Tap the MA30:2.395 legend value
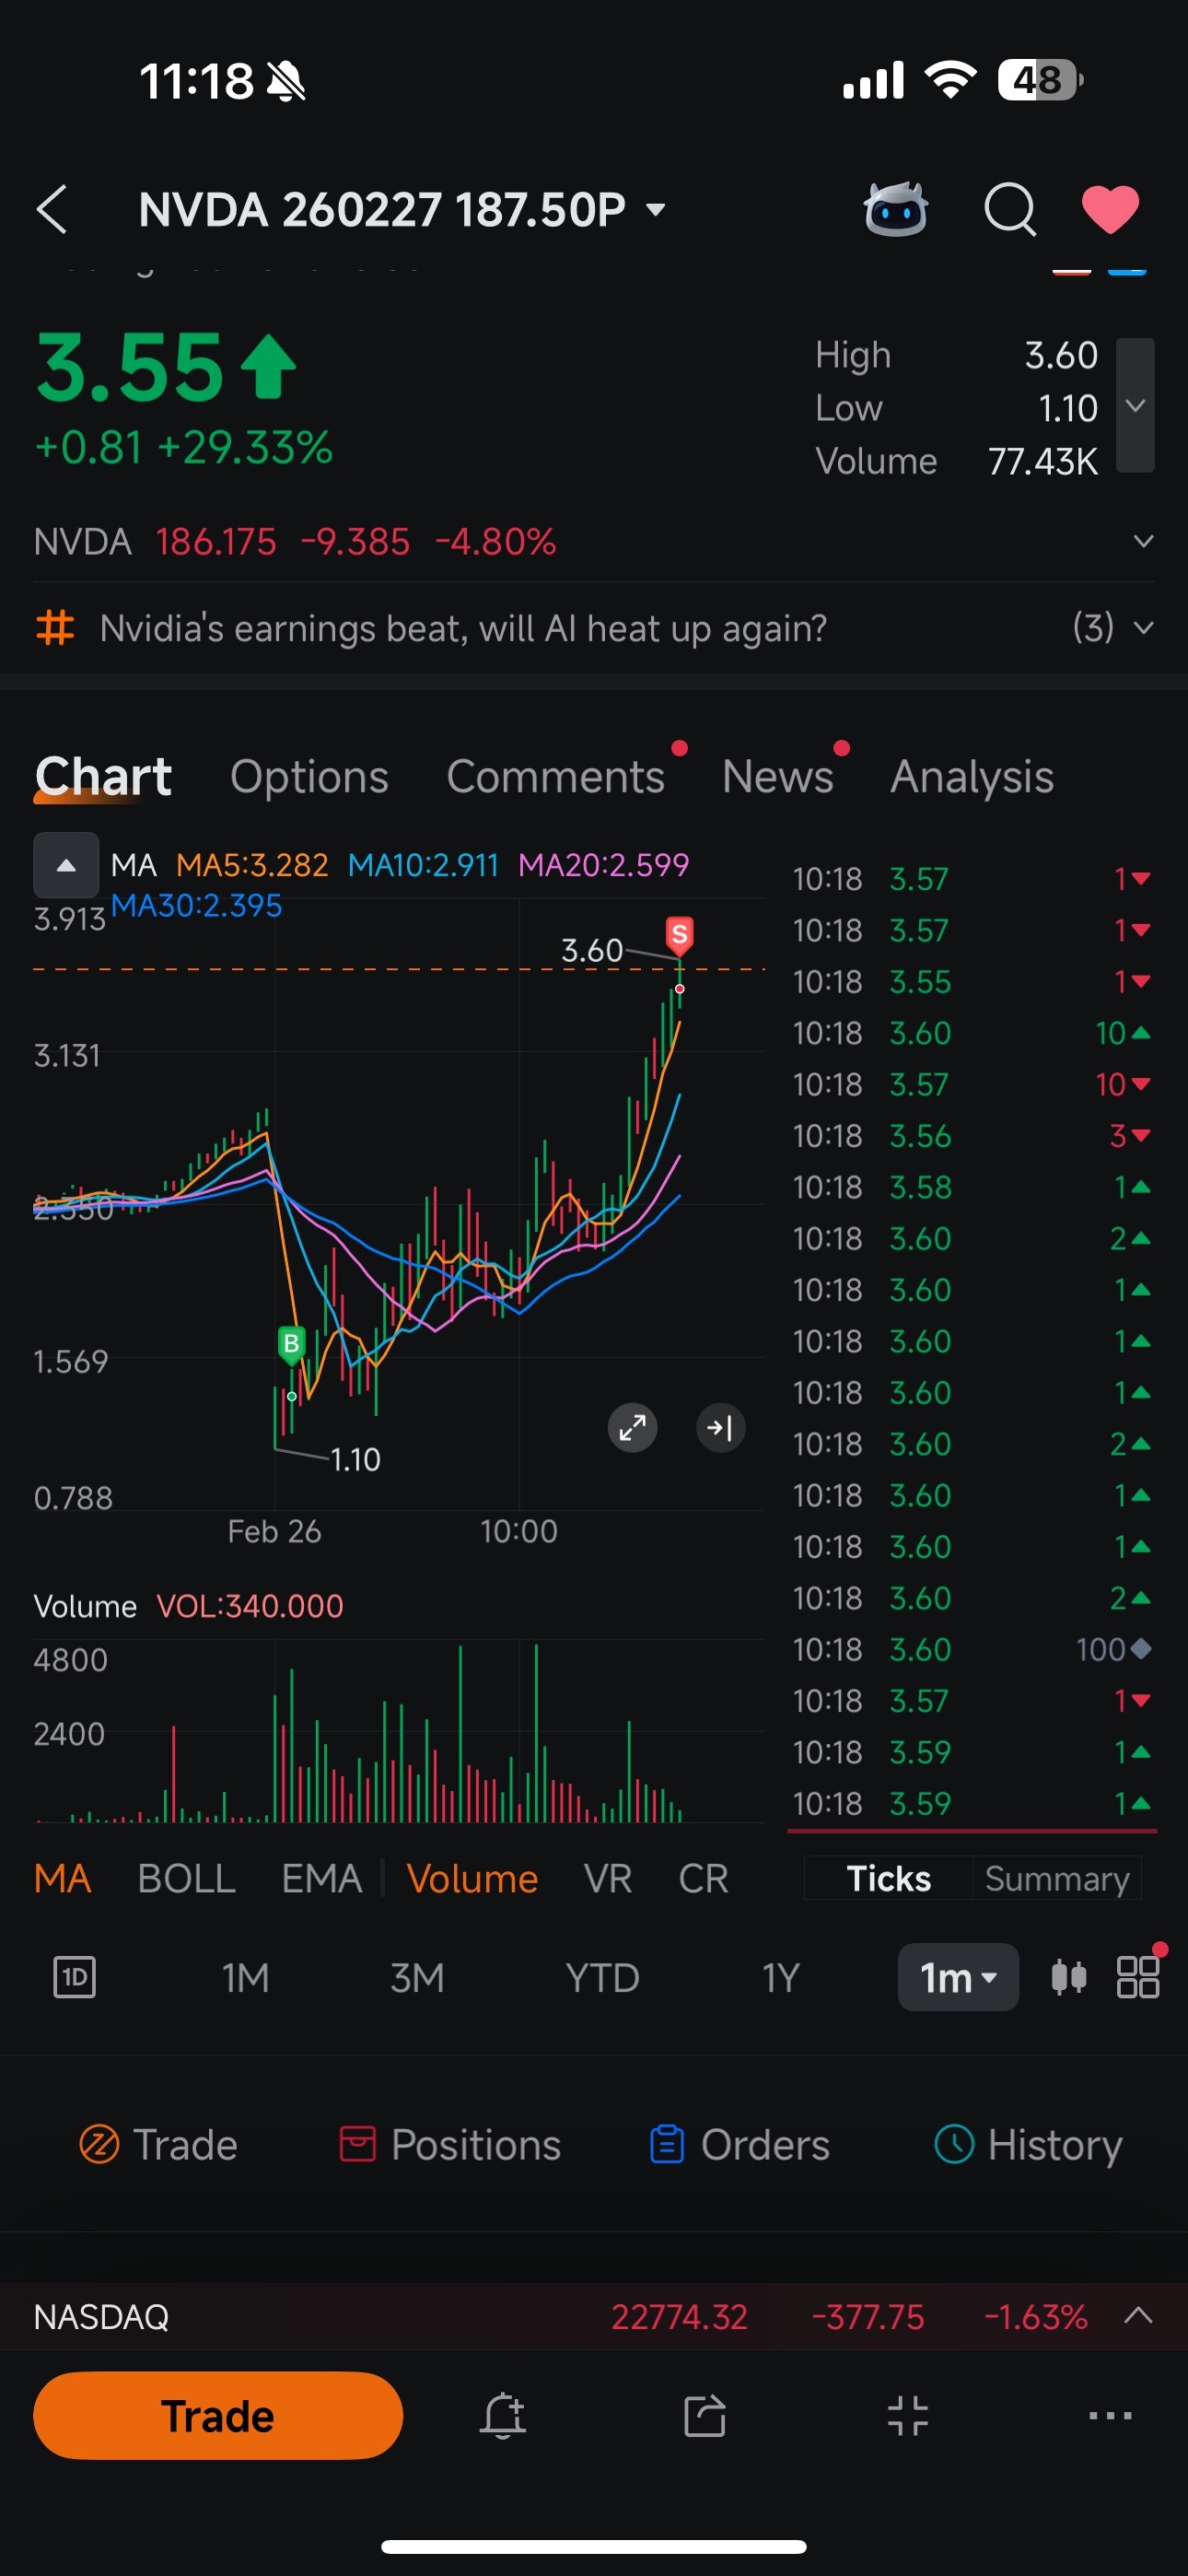1188x2576 pixels. 196,905
